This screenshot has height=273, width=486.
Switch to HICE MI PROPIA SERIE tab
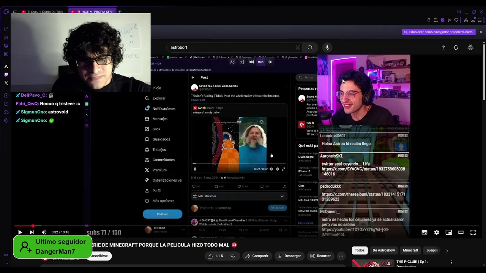tap(93, 12)
